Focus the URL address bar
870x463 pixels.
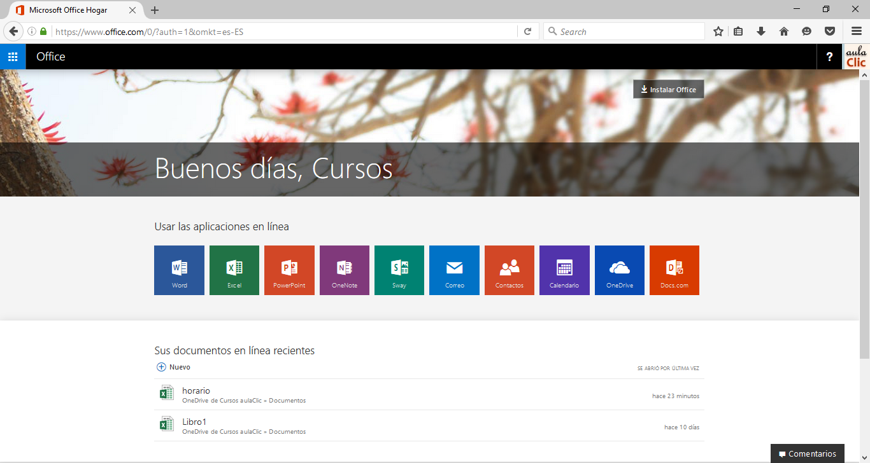284,31
